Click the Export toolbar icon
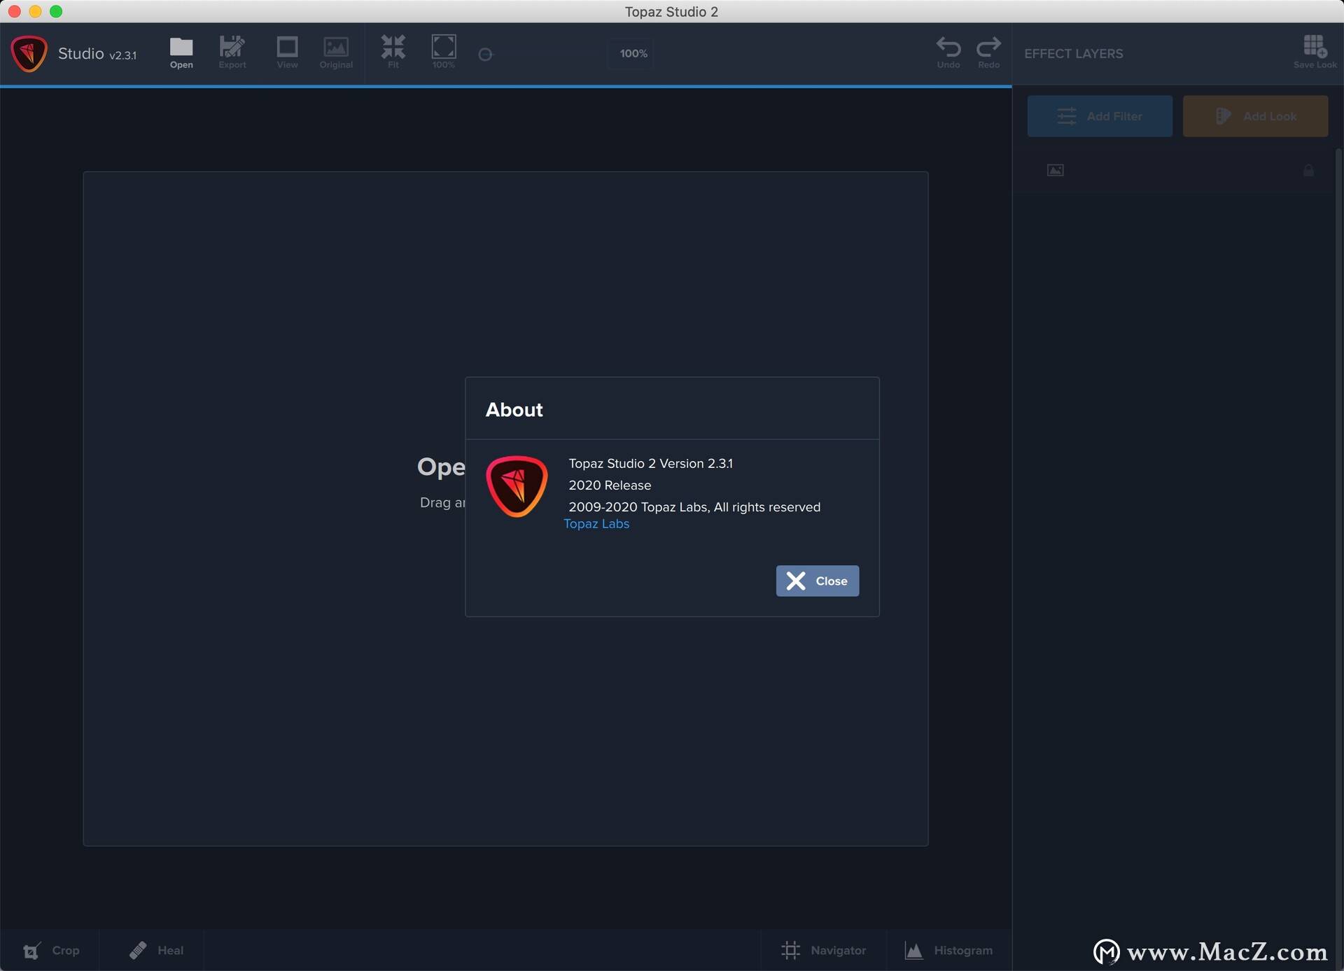The width and height of the screenshot is (1344, 971). [x=232, y=47]
